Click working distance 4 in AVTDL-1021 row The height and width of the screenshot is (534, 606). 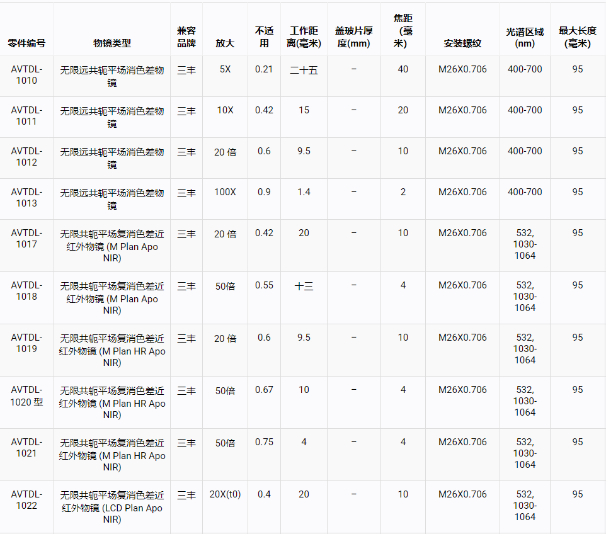(304, 441)
